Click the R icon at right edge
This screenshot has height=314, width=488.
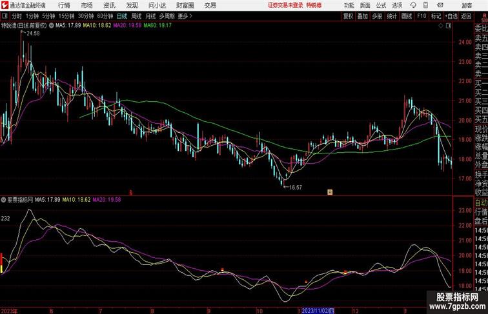(x=484, y=16)
